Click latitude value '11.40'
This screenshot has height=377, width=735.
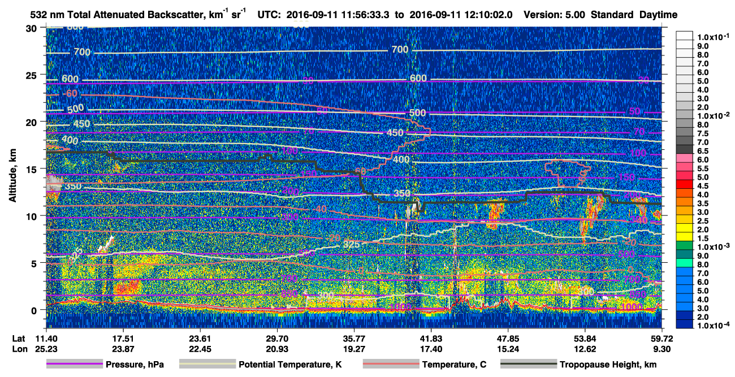point(46,339)
